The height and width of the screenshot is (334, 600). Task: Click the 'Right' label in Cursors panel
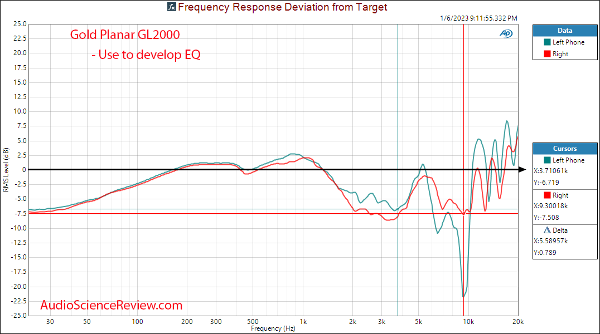(x=560, y=195)
